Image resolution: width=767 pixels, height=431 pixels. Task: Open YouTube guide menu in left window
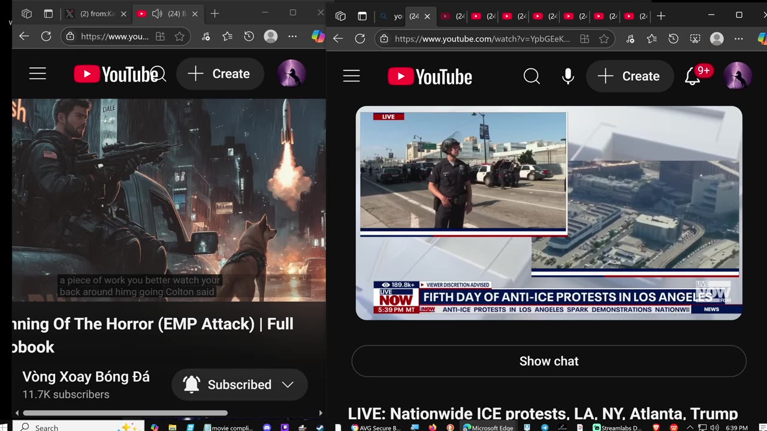click(x=38, y=74)
